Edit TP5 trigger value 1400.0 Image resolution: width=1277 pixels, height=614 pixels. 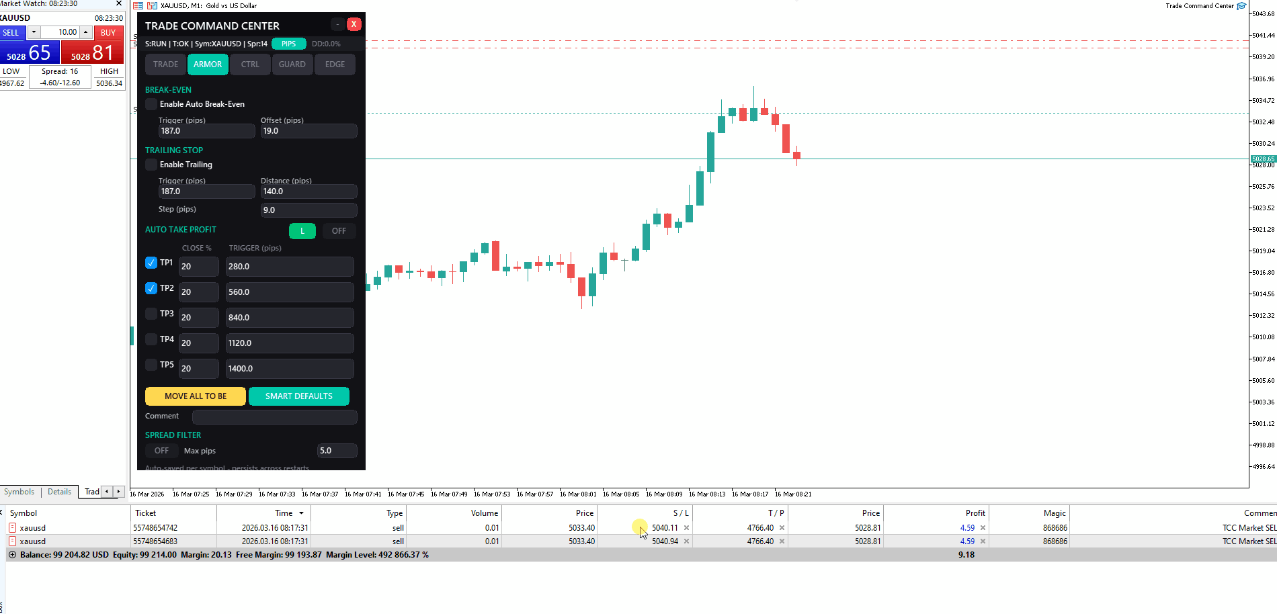tap(290, 369)
